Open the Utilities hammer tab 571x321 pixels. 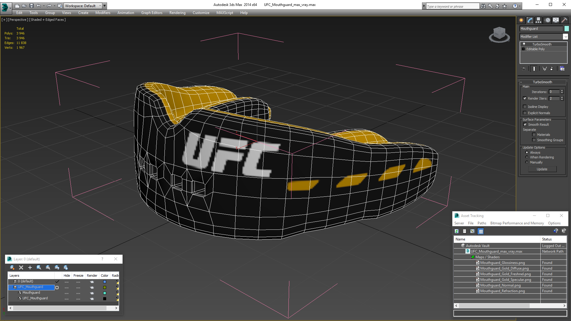[x=564, y=20]
